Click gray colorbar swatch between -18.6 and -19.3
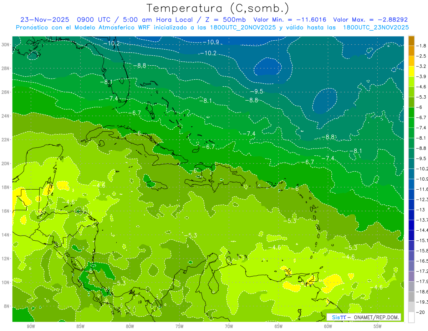Image resolution: width=428 pixels, height=331 pixels. (411, 297)
